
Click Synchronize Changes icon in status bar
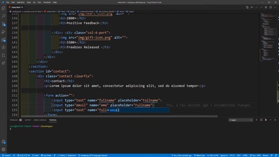click(14, 155)
